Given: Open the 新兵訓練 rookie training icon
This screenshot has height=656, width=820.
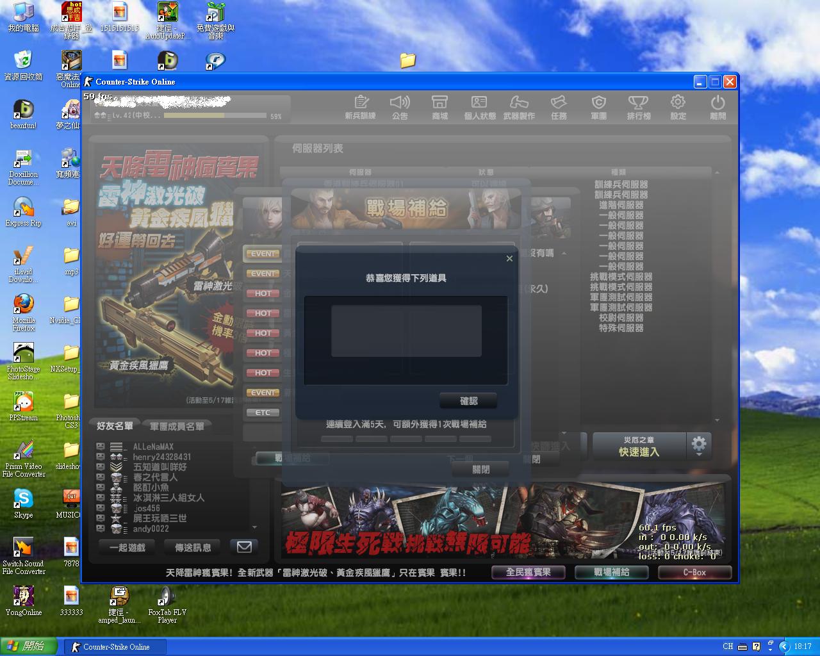Looking at the screenshot, I should click(x=360, y=107).
